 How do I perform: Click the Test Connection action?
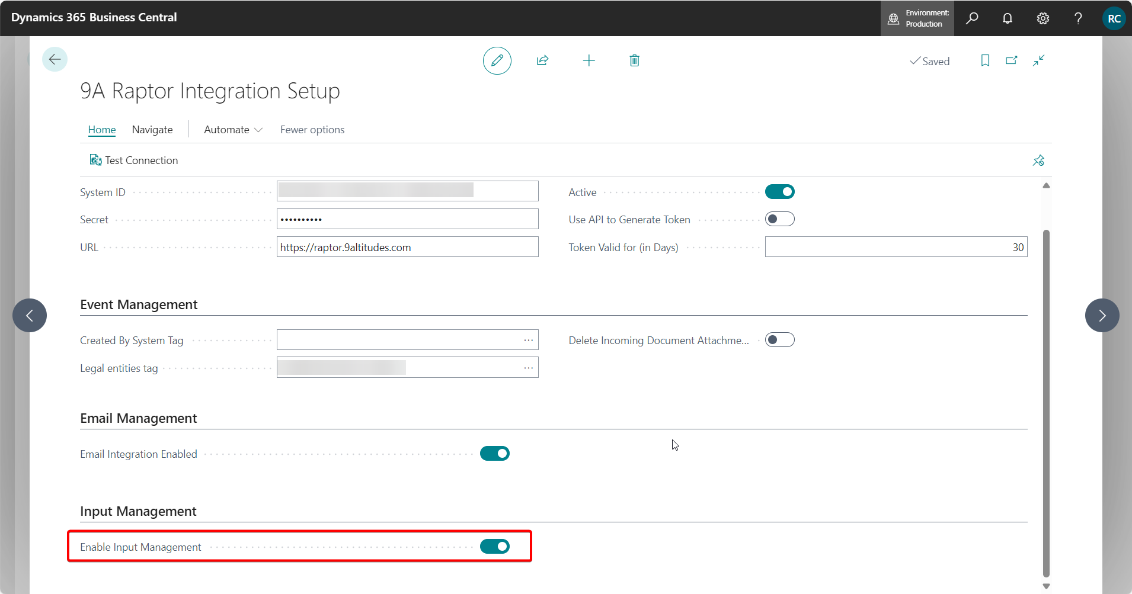[134, 160]
